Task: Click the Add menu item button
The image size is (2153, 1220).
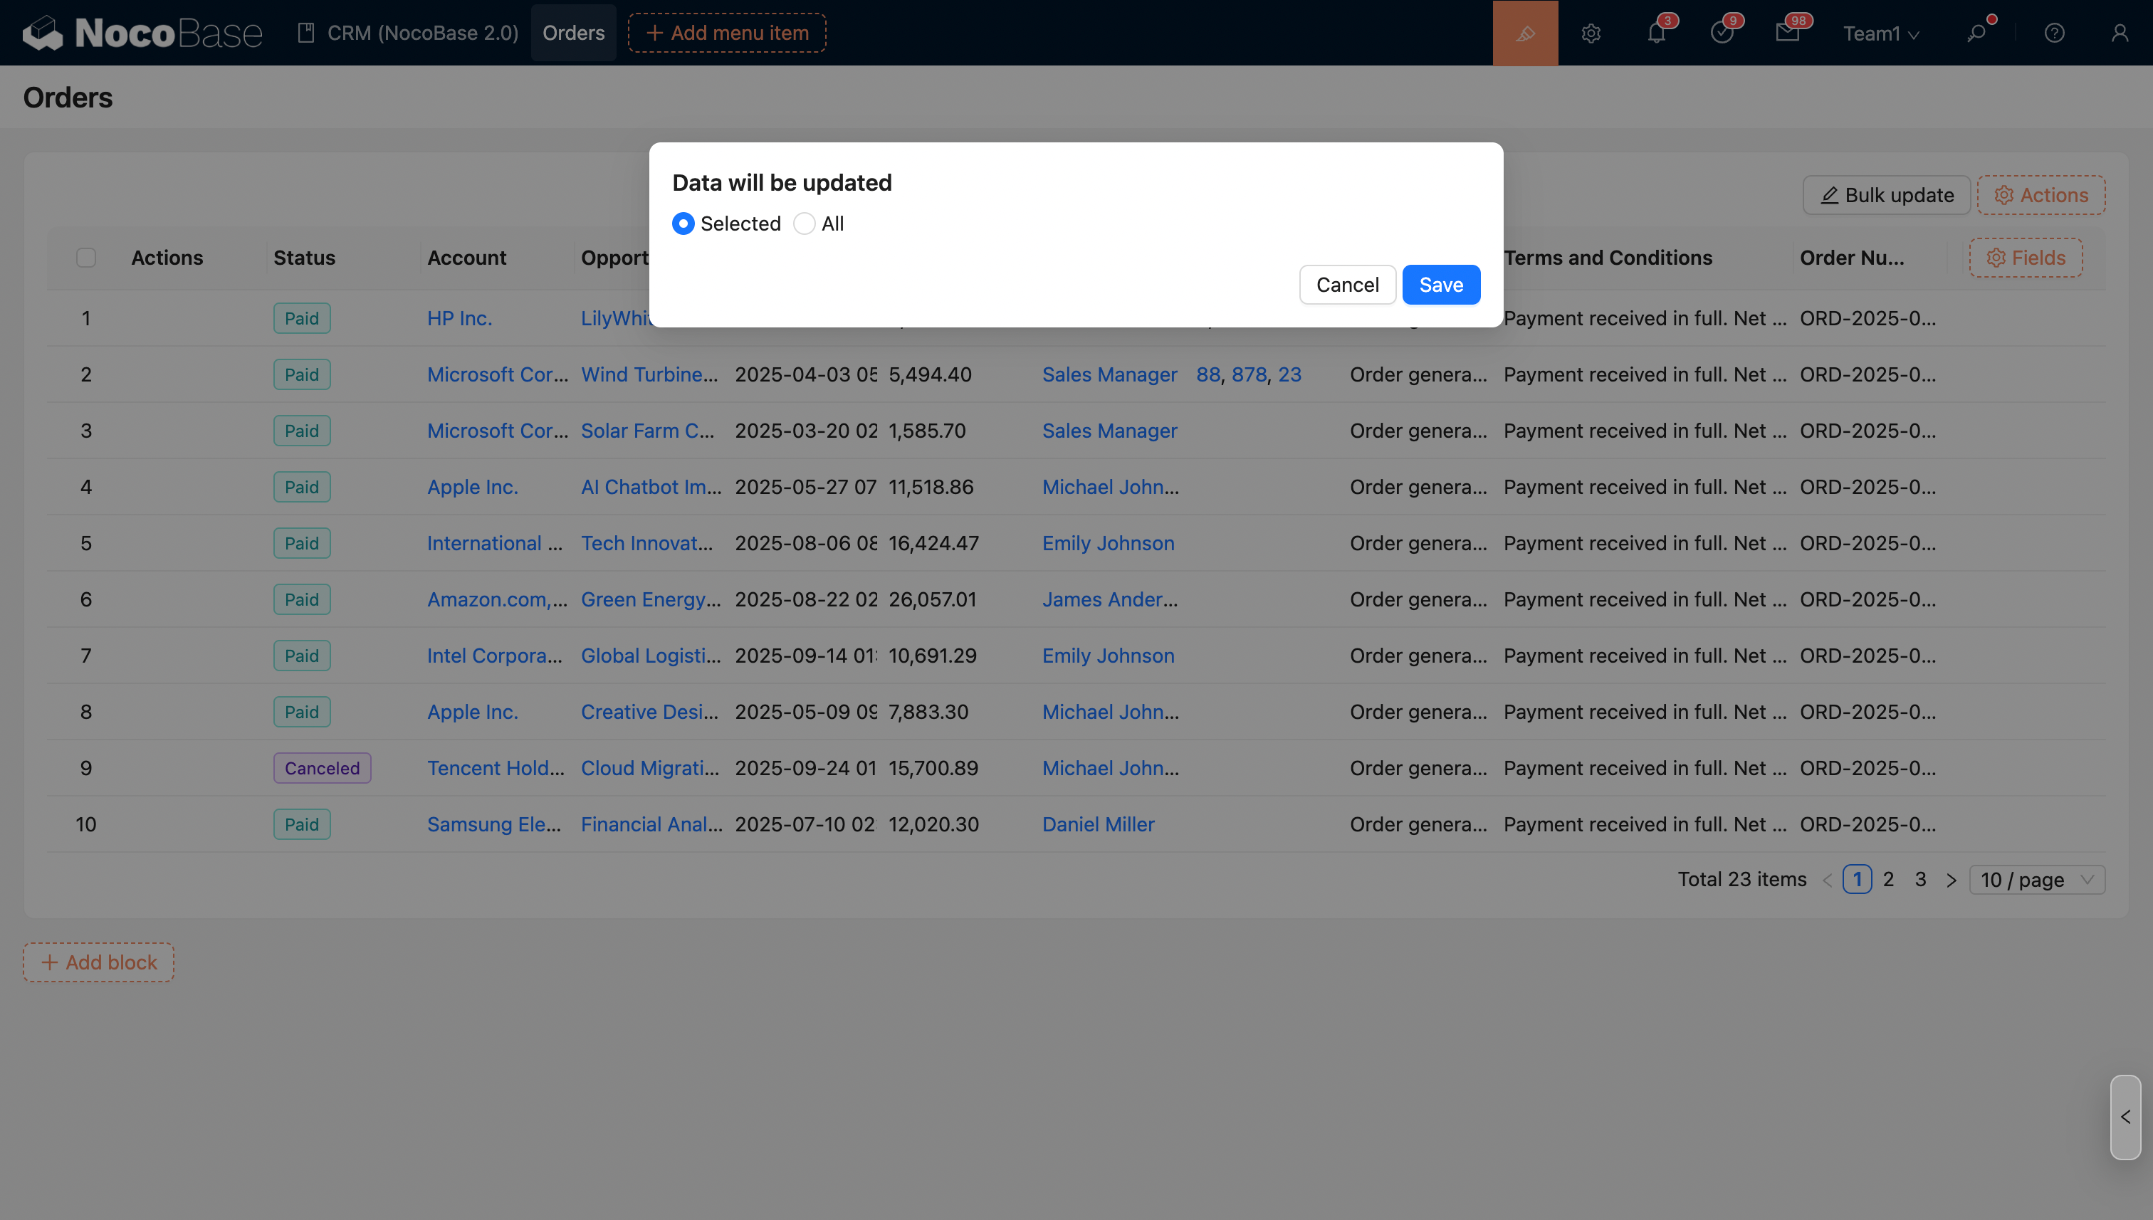Action: (x=727, y=33)
